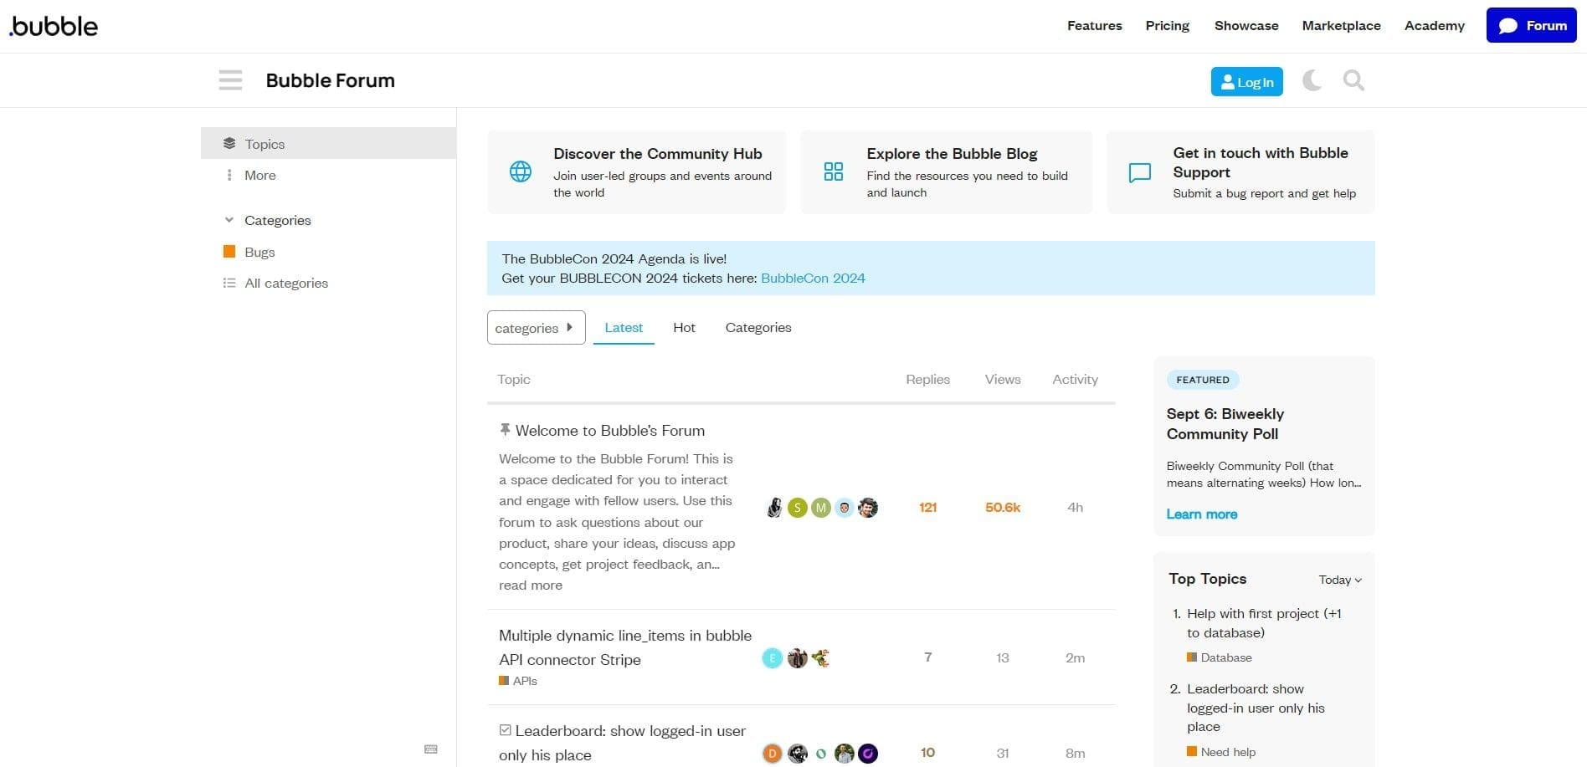Open 'Help with first project' top topic
Screen dimensions: 1587x767
click(x=1264, y=623)
